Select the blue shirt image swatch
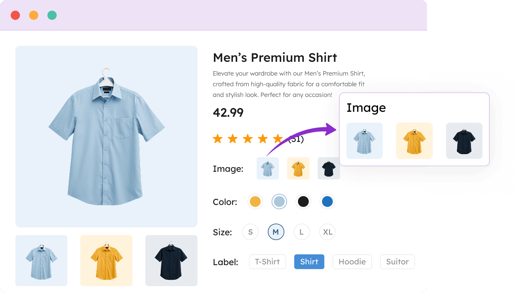This screenshot has height=293, width=515. click(x=267, y=168)
